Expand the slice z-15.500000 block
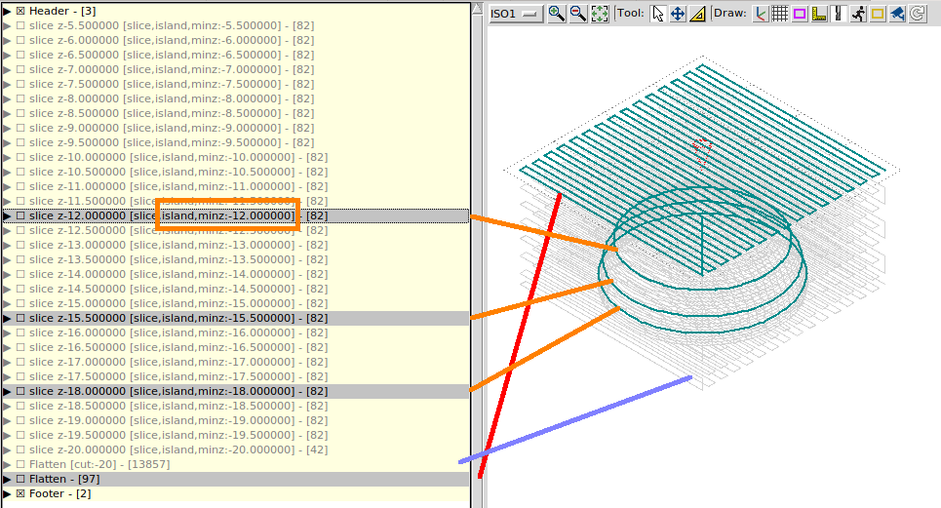This screenshot has height=508, width=941. click(7, 319)
